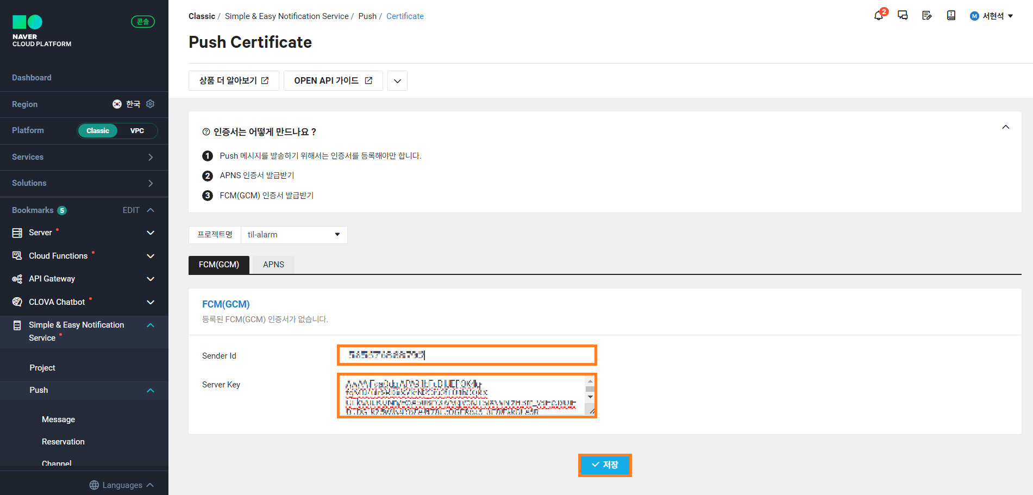Collapse the Push submenu chevron

coord(151,390)
